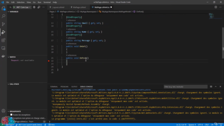Maximize the bottom panel size
The height and width of the screenshot is (126, 224).
(x=216, y=86)
